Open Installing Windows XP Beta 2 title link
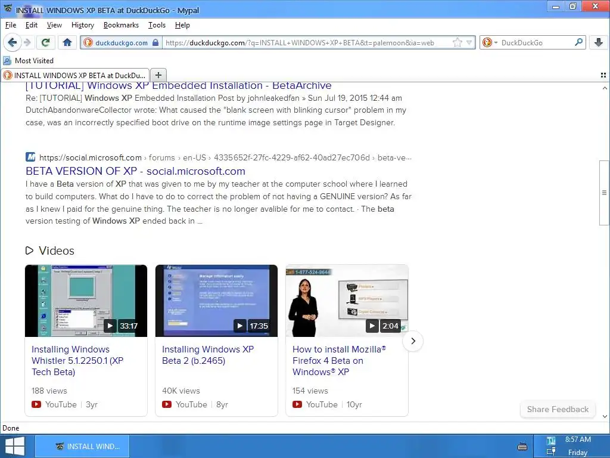The width and height of the screenshot is (610, 458). [208, 355]
